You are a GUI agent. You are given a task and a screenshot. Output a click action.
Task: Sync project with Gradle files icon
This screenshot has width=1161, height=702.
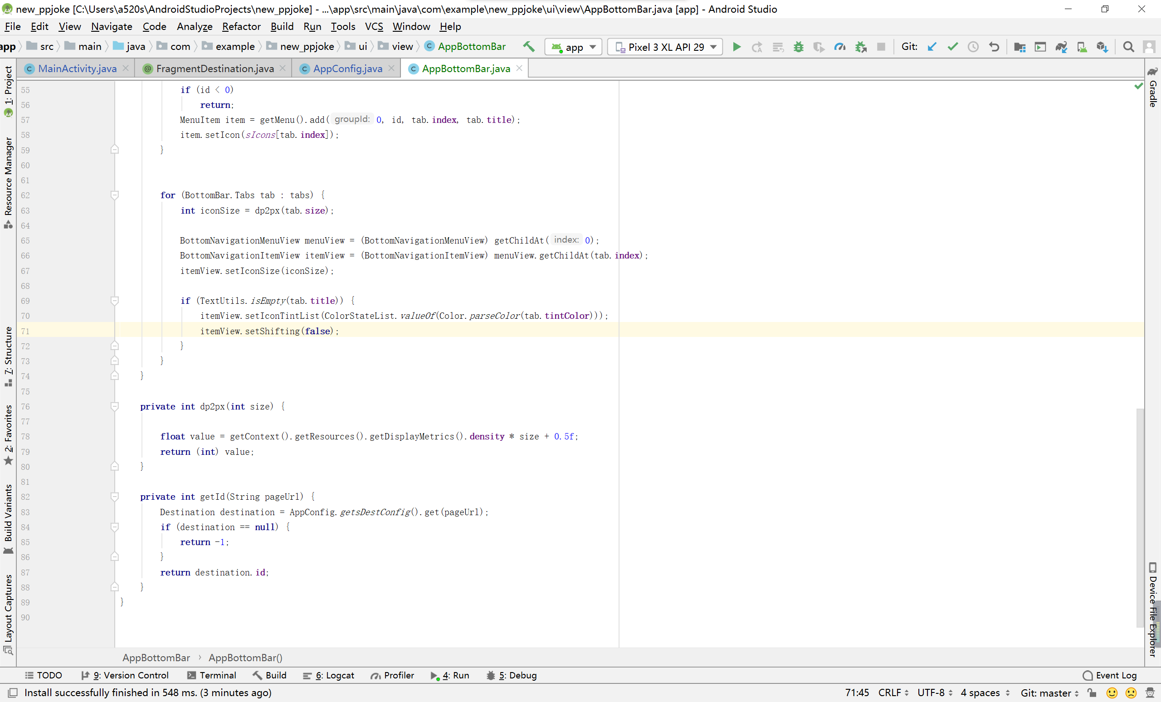click(x=1061, y=47)
